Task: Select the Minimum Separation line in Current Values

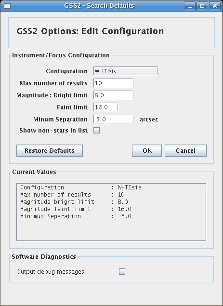Action: pos(76,216)
